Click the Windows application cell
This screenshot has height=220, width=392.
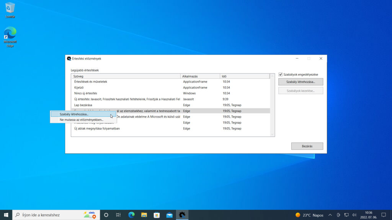point(189,93)
